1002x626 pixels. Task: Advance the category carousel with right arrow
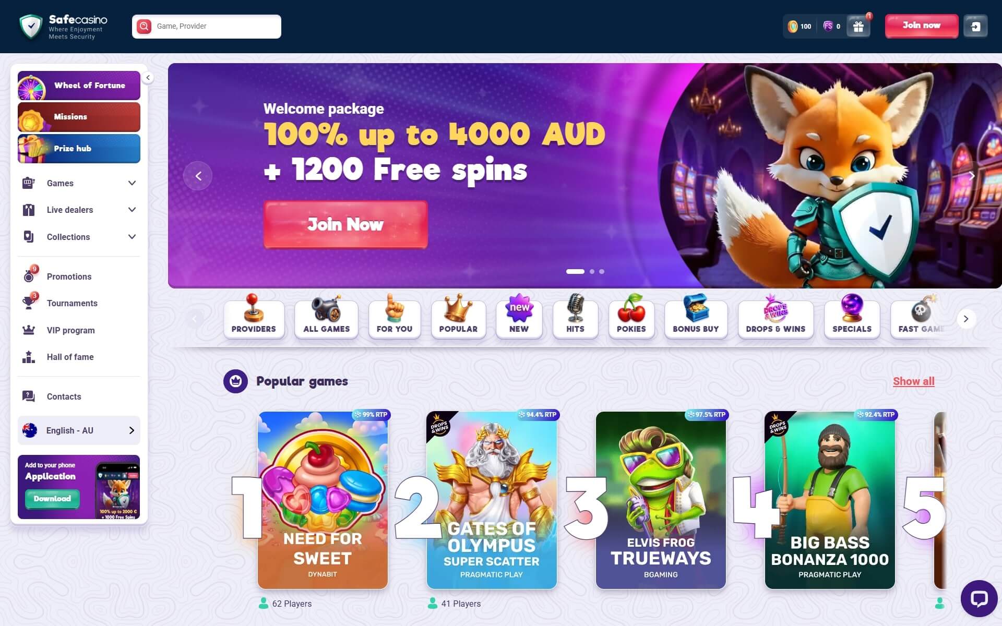(966, 319)
